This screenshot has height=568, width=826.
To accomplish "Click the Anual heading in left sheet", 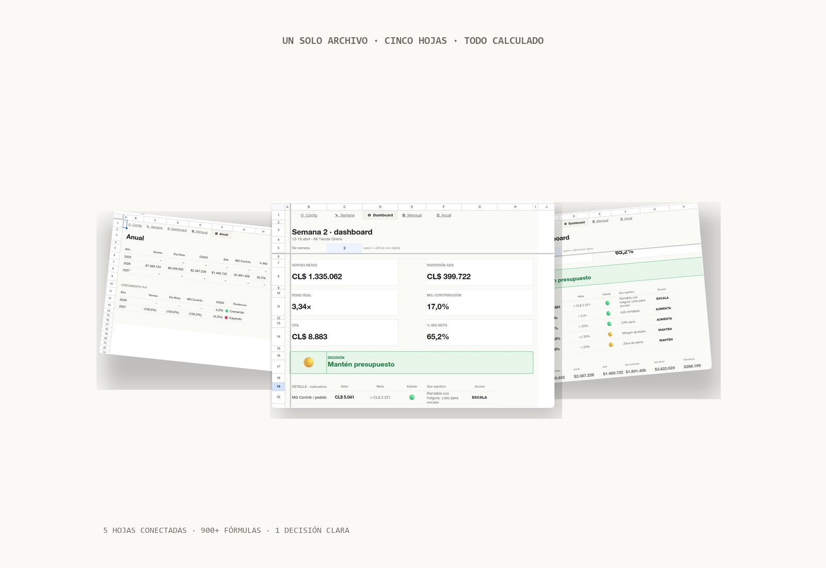I will 135,238.
